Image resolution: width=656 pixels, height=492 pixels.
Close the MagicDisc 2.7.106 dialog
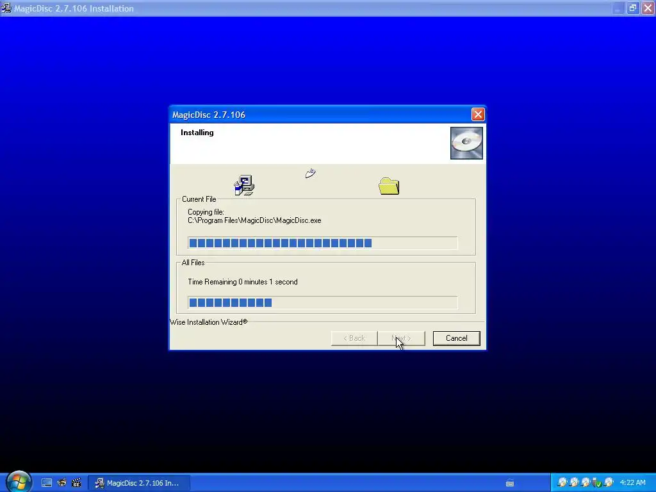[478, 115]
